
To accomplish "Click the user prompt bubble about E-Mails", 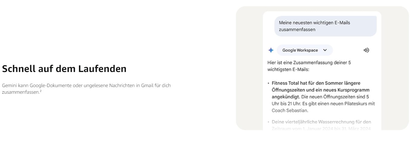I will pos(325,26).
